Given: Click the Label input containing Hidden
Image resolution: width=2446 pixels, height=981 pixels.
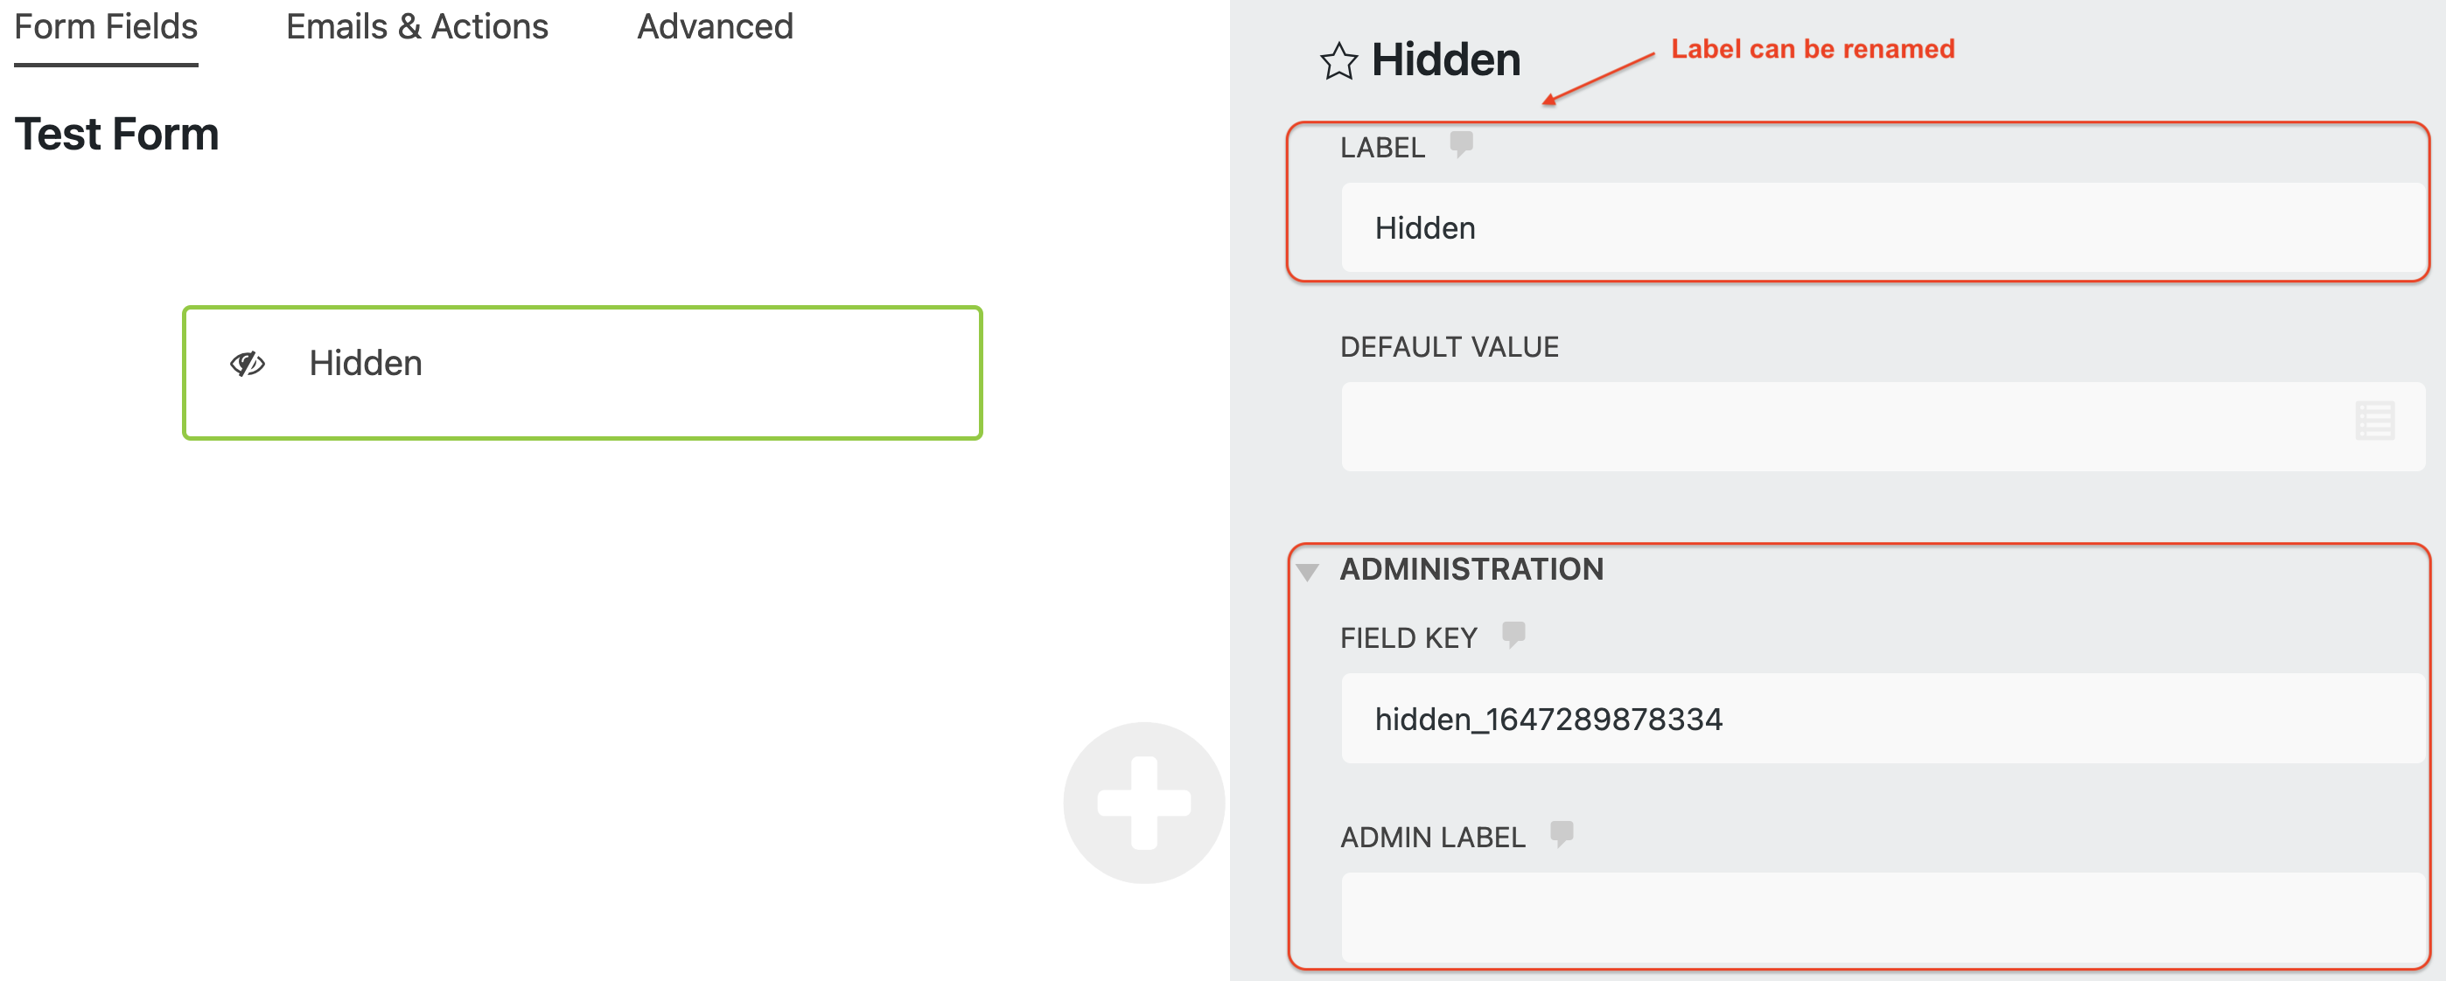Looking at the screenshot, I should pos(1861,227).
